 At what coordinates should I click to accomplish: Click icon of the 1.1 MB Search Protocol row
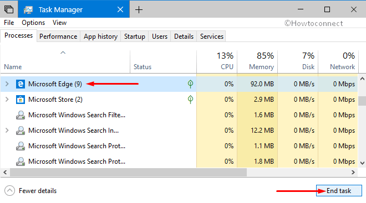coord(21,146)
